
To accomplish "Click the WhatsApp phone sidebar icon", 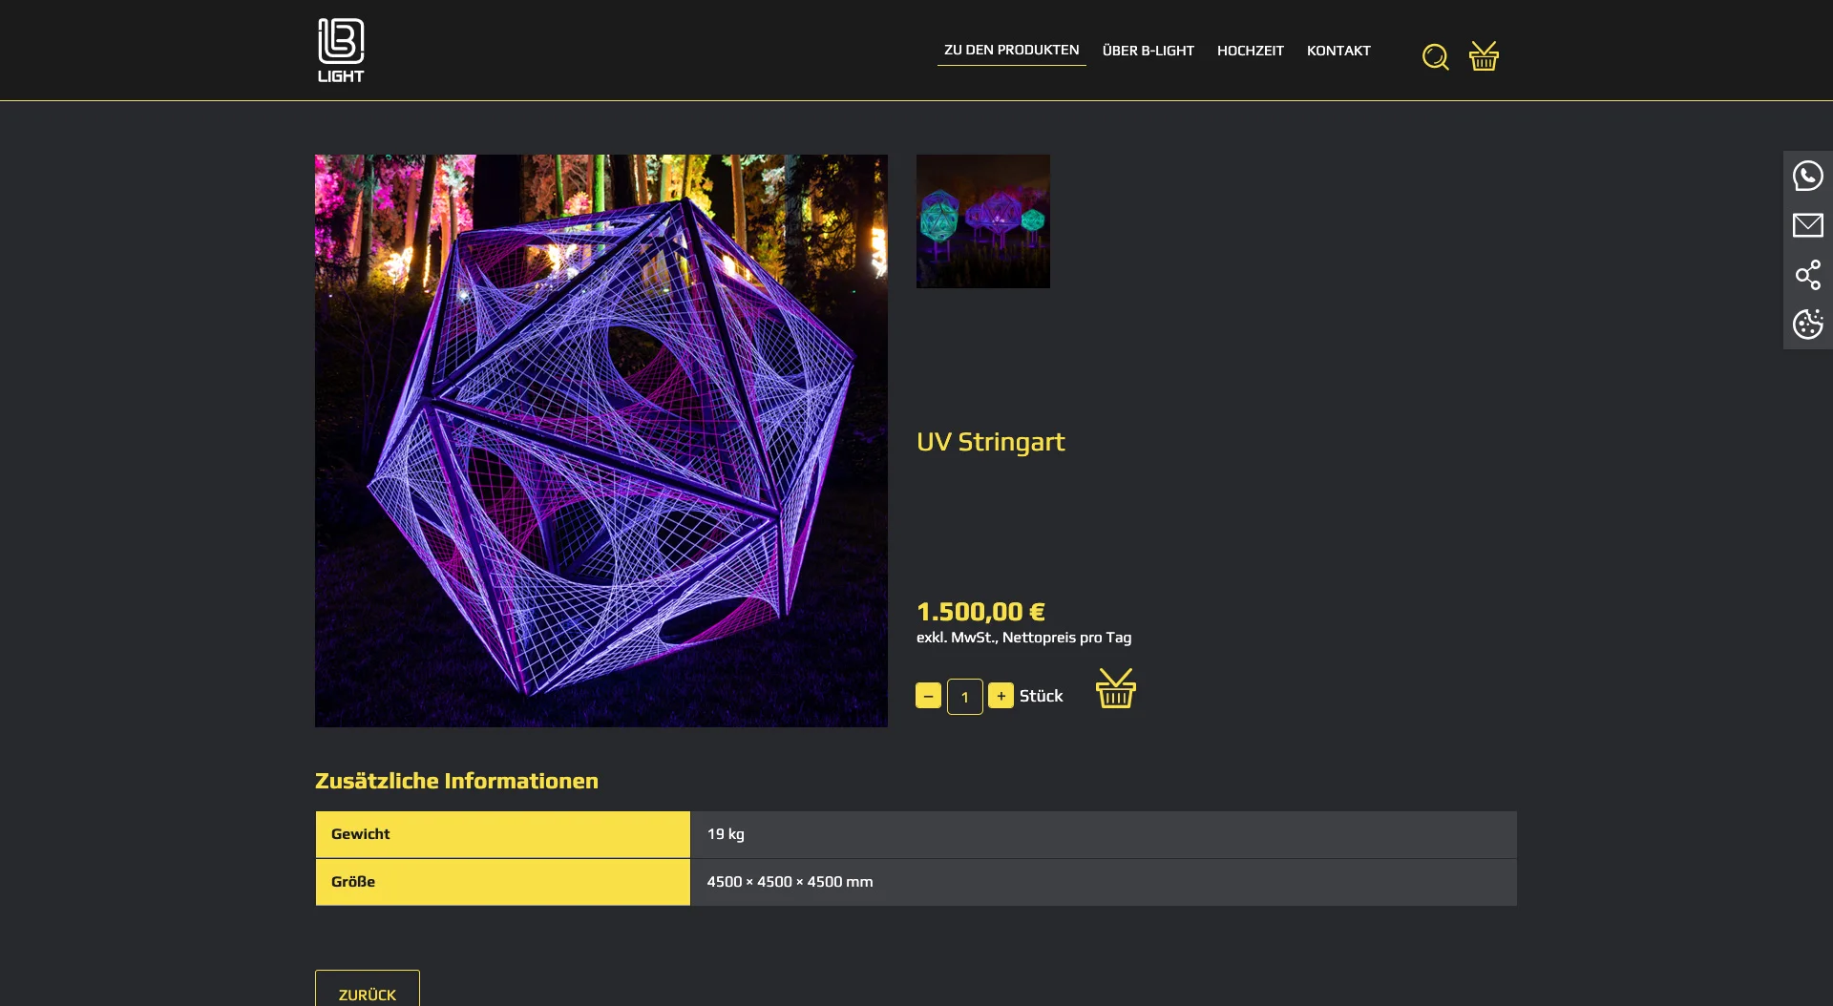I will (1807, 176).
